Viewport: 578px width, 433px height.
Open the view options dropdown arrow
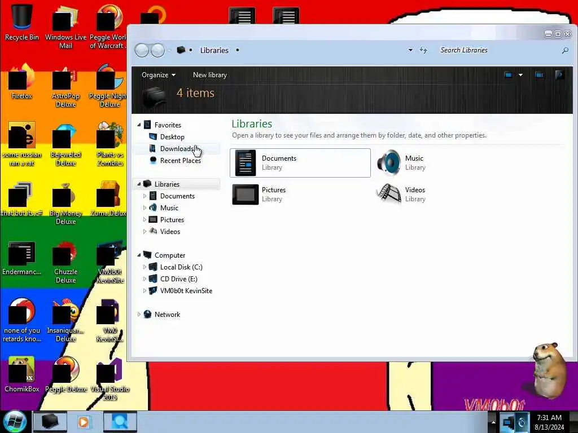point(520,75)
